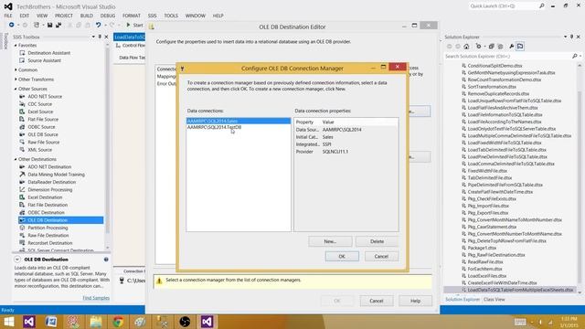Viewport: 585px width, 329px height.
Task: Open the SSIS menu
Action: tap(152, 16)
